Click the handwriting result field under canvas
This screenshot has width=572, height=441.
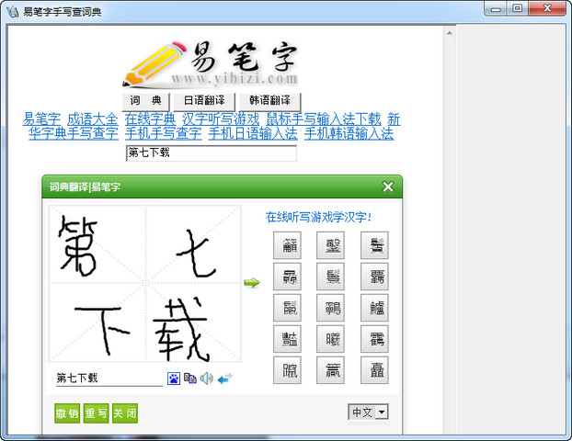coord(108,378)
